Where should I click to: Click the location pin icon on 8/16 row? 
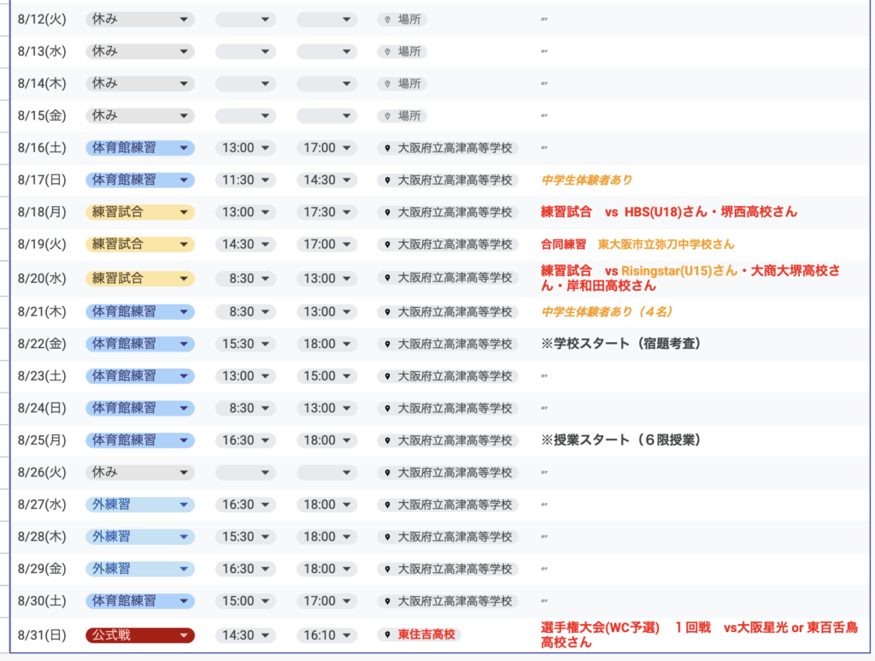pos(389,148)
